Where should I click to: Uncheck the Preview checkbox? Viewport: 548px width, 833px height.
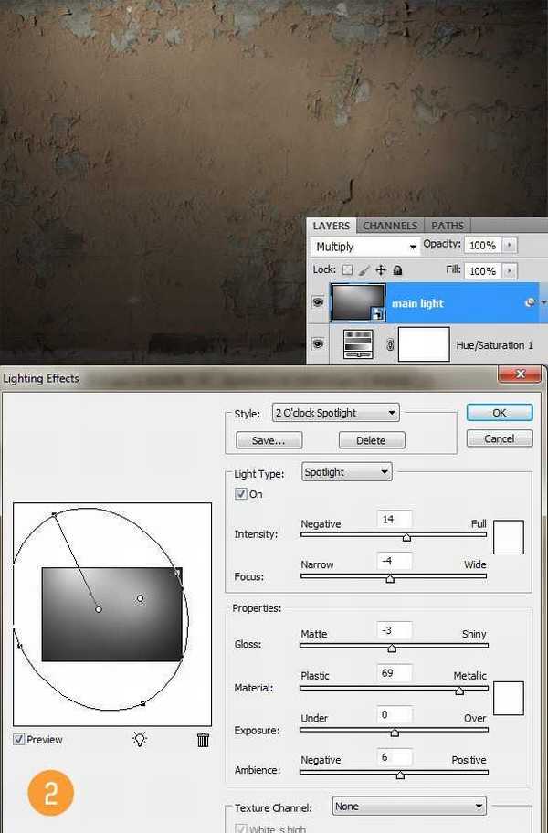tap(19, 740)
